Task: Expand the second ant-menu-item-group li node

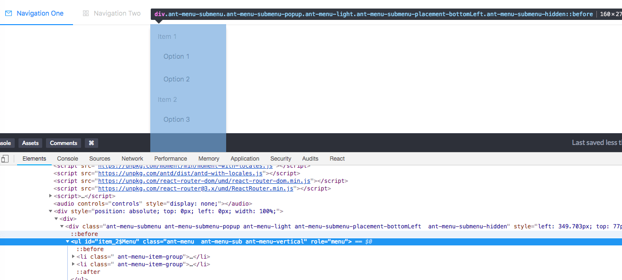Action: click(x=73, y=264)
